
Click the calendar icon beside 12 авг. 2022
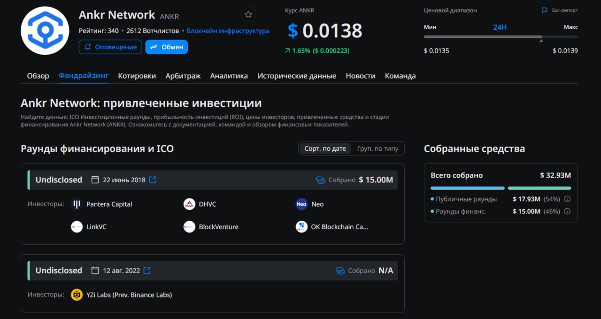95,271
